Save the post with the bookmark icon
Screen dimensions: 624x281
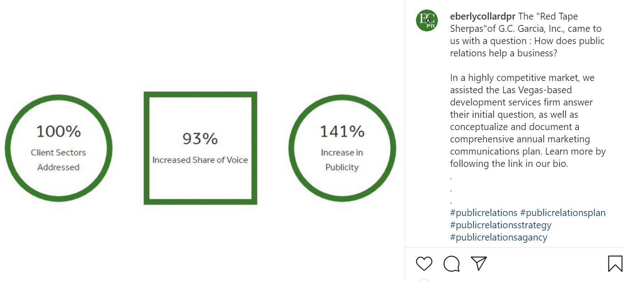[615, 264]
